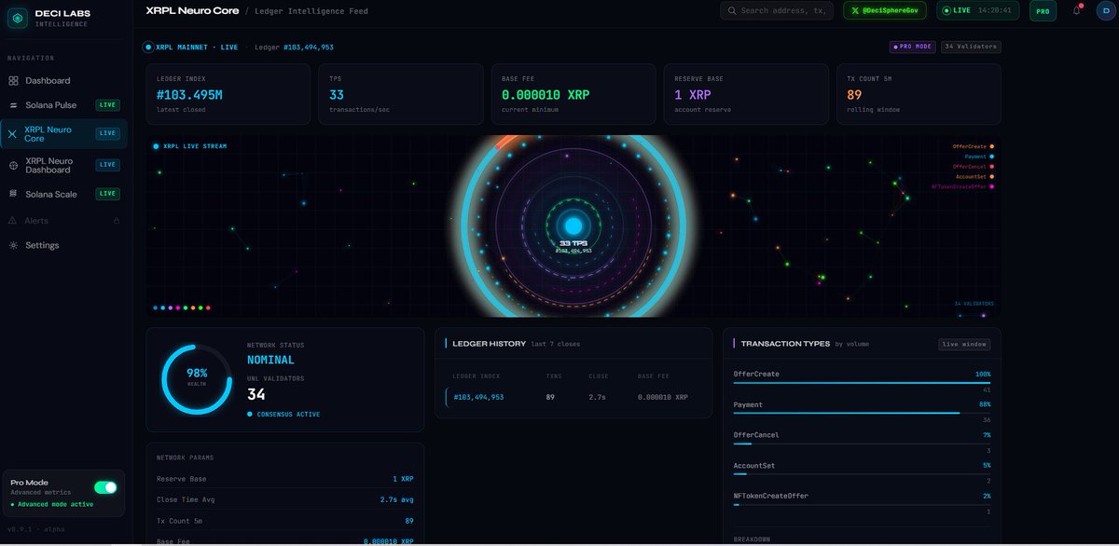Click the Payment 88% volume bar

[863, 413]
